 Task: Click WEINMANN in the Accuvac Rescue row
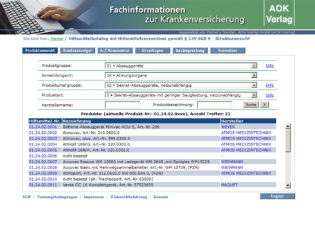(232, 161)
